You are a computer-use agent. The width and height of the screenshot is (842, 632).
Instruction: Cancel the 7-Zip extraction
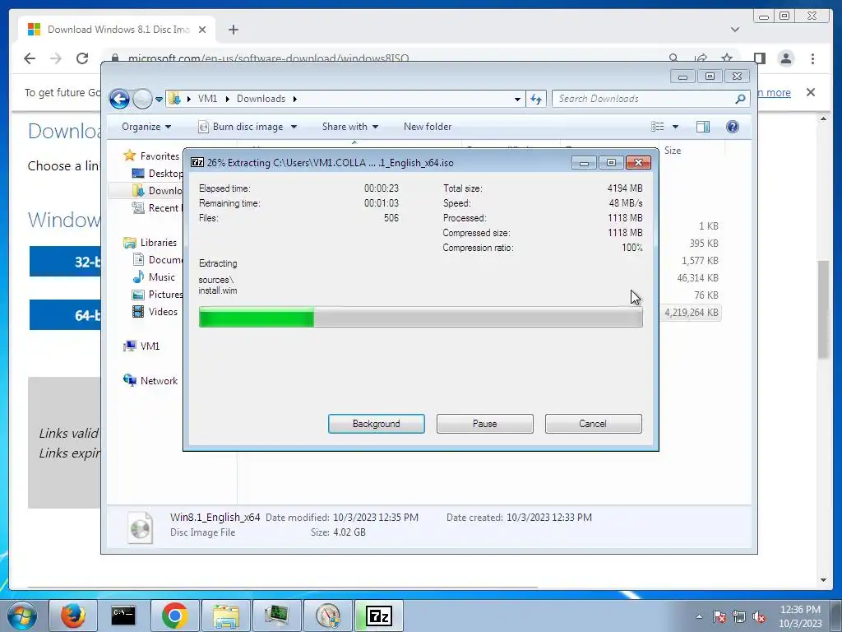click(593, 424)
